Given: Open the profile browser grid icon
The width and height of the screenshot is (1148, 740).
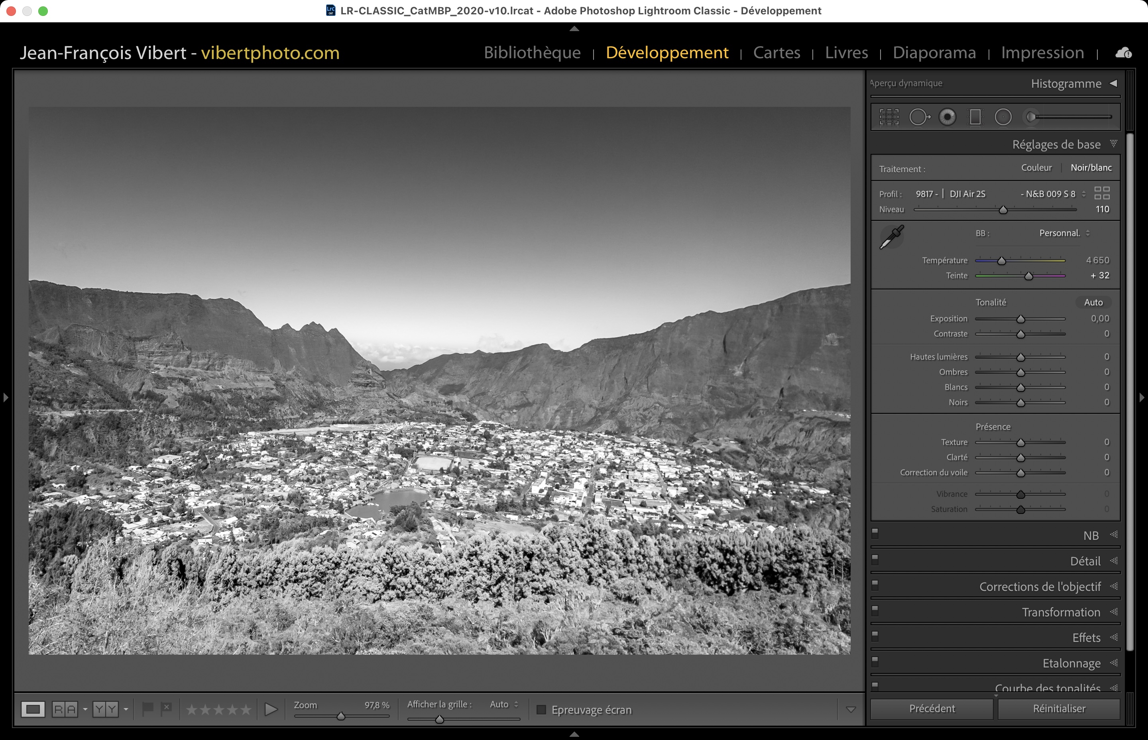Looking at the screenshot, I should (1102, 193).
